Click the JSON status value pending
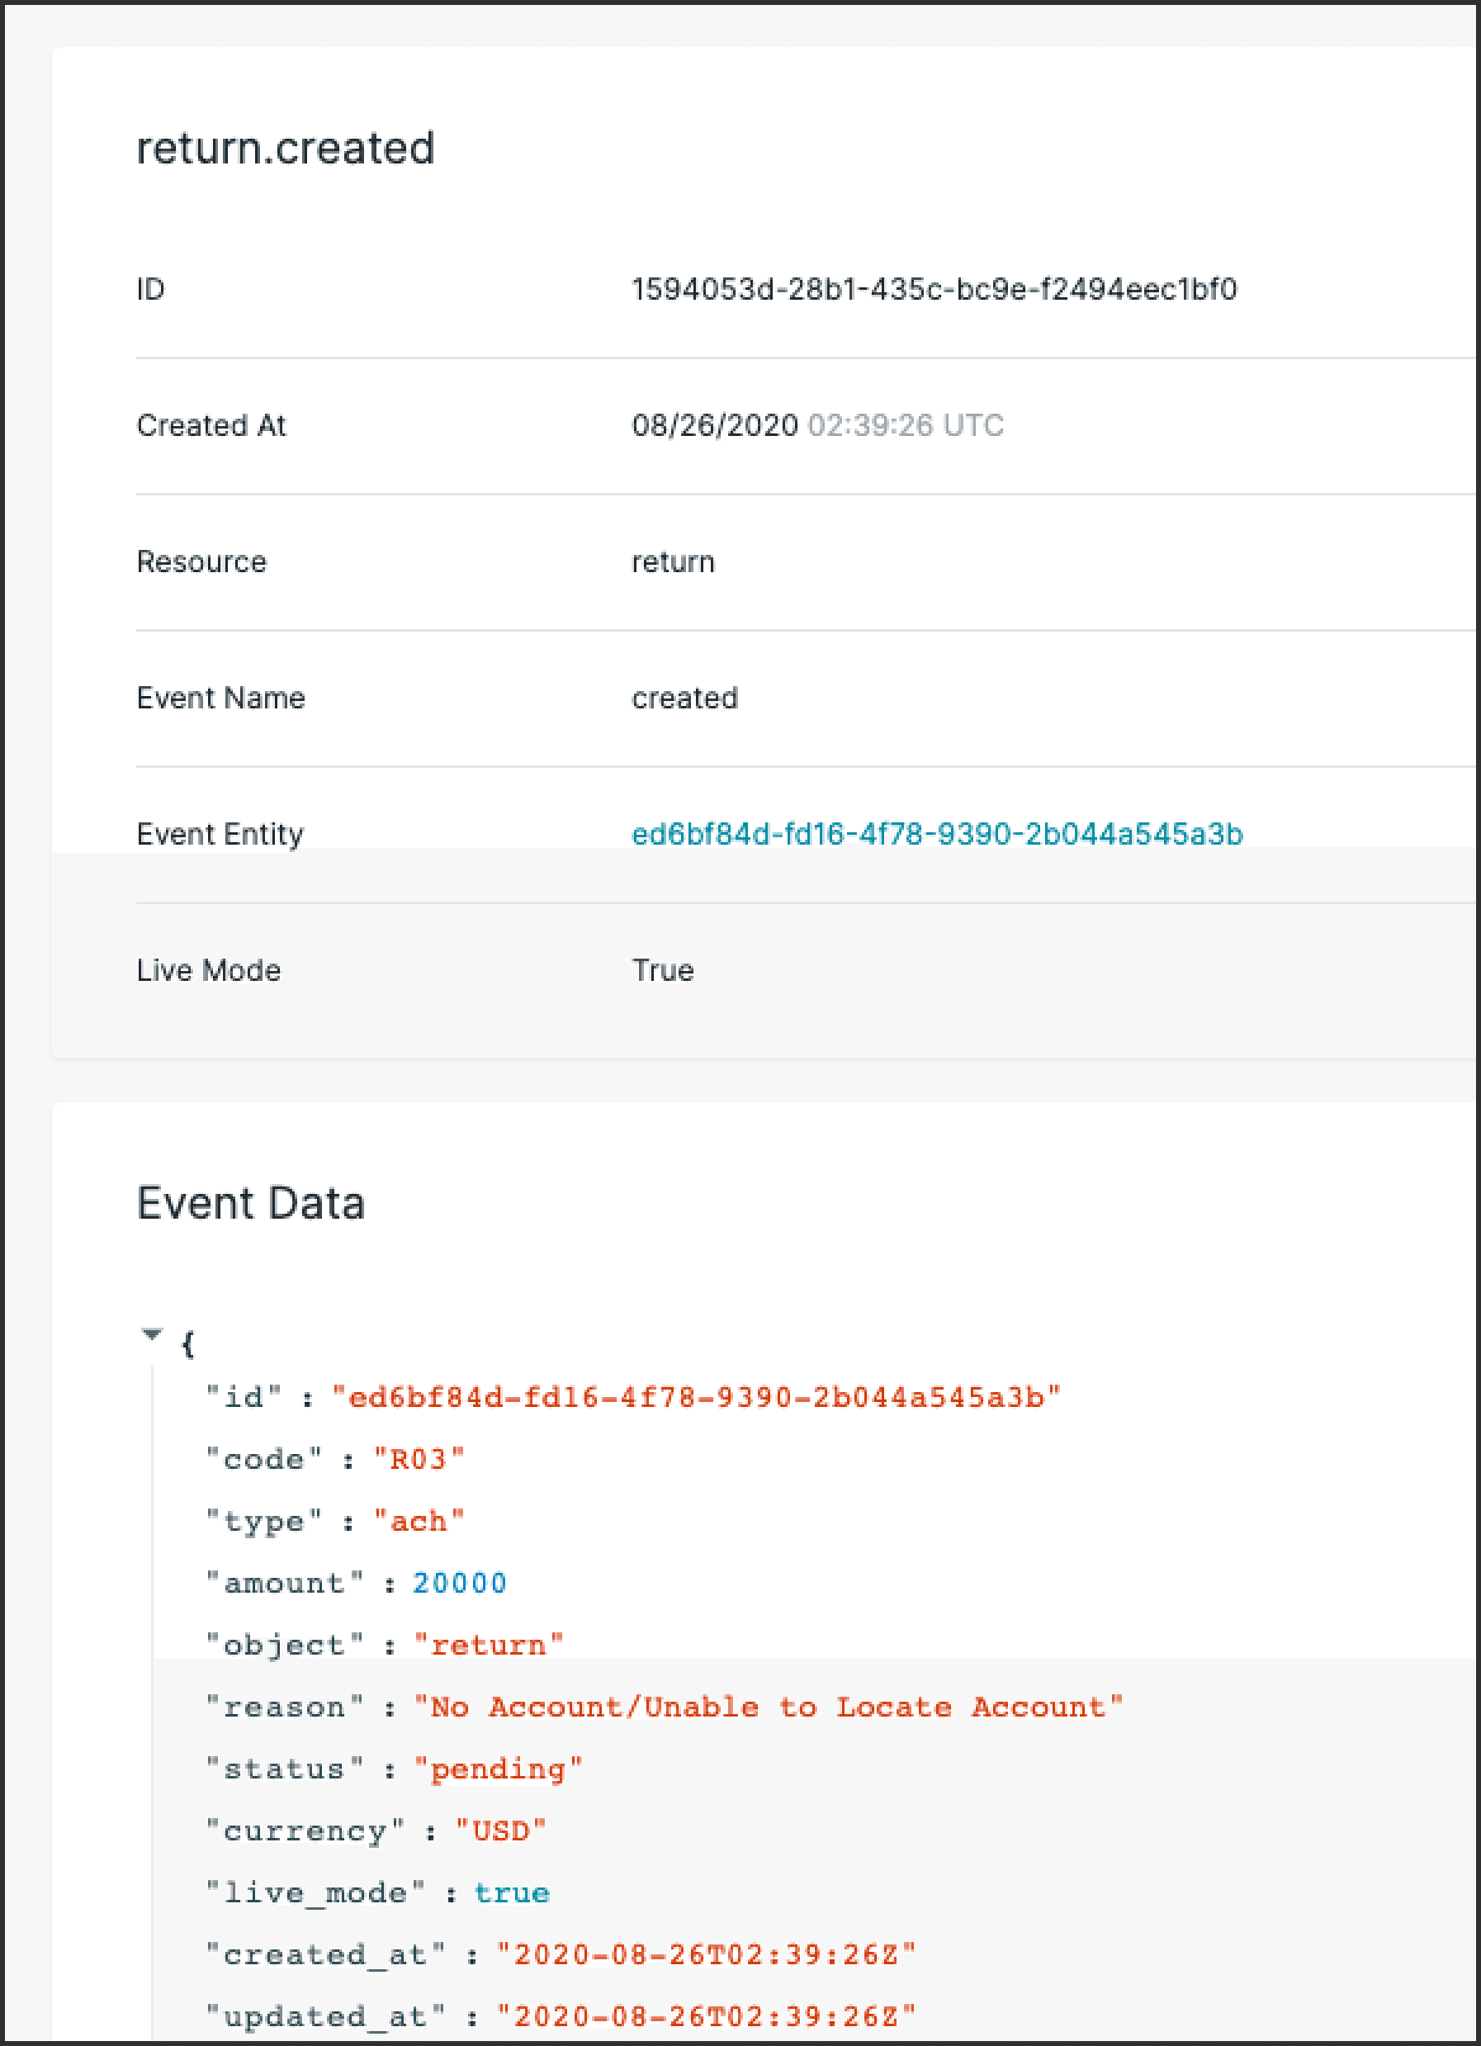The image size is (1481, 2046). pyautogui.click(x=498, y=1769)
